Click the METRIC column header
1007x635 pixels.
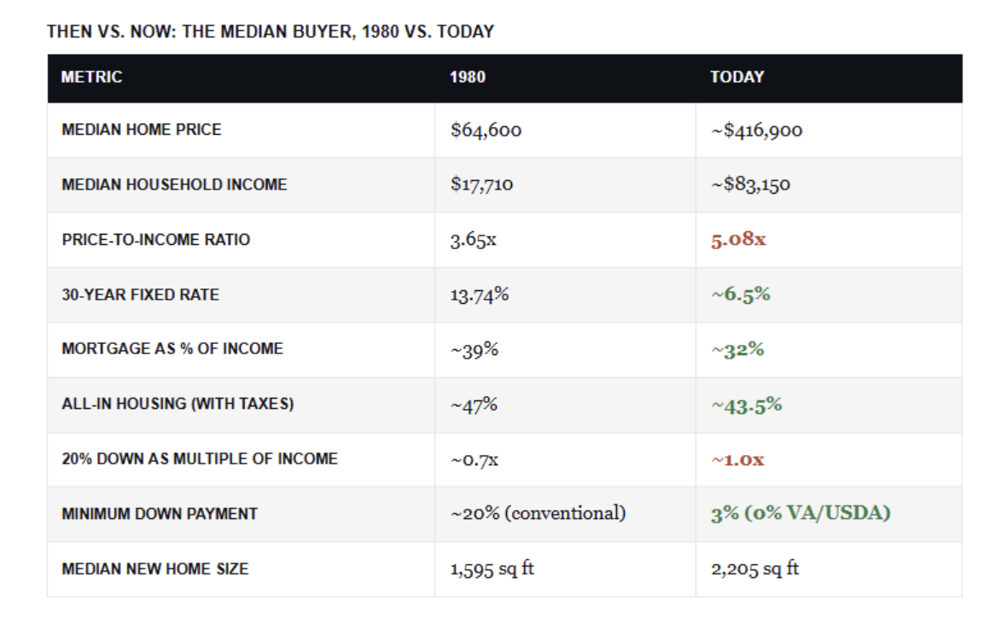[91, 77]
